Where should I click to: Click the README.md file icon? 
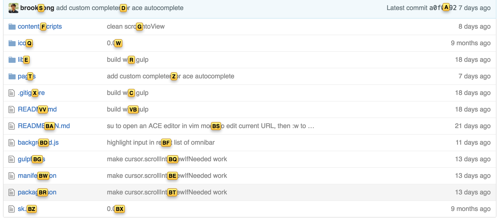[x=12, y=110]
